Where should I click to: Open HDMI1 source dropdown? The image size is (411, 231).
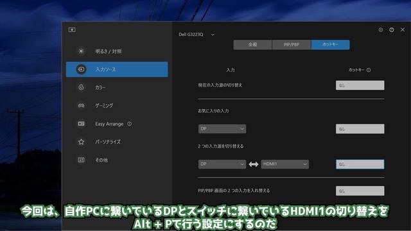click(285, 164)
